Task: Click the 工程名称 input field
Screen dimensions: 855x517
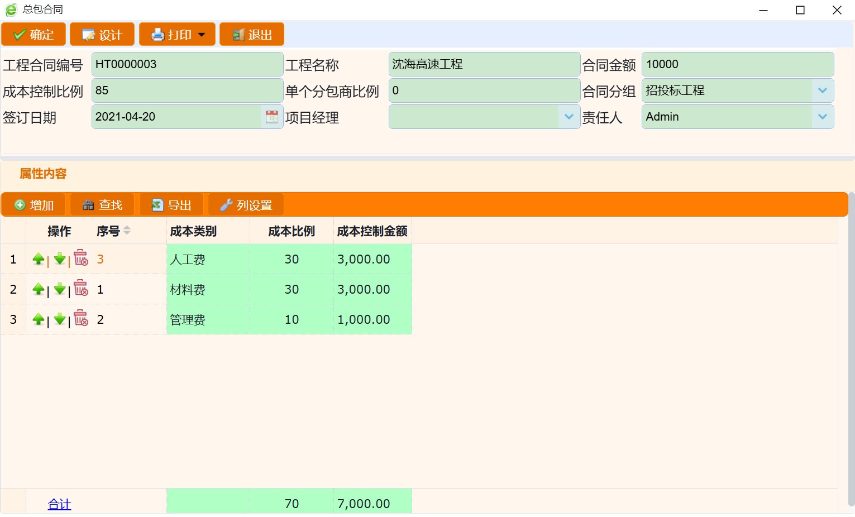Action: tap(484, 64)
